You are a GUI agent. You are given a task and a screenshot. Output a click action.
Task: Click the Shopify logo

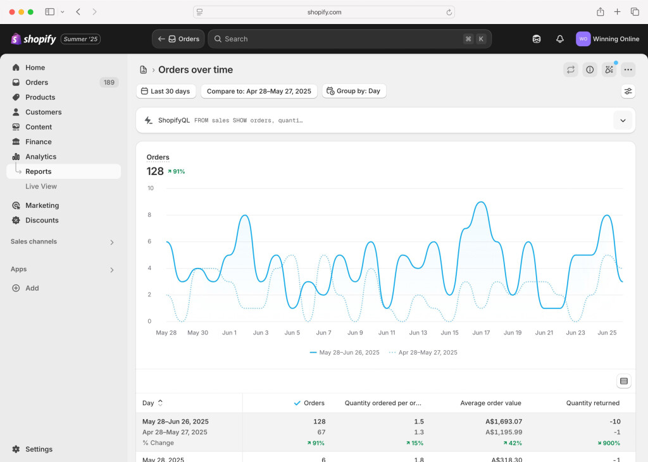pos(34,39)
